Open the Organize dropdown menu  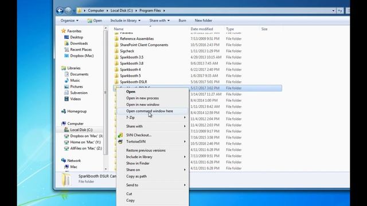point(69,21)
